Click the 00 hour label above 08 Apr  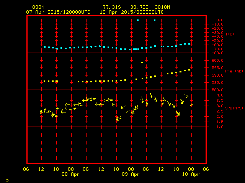[71, 169]
